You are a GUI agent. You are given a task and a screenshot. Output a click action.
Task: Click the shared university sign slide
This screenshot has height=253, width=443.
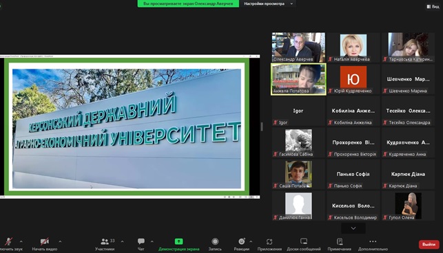[x=127, y=129]
